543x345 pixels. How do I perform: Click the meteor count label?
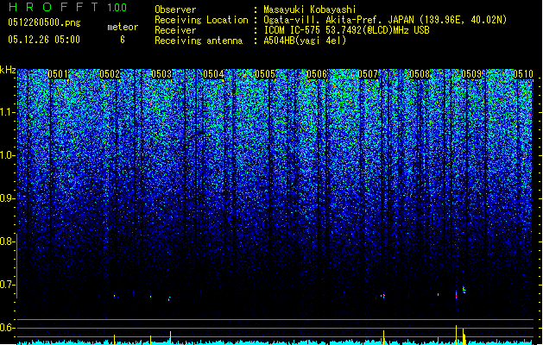pos(123,27)
